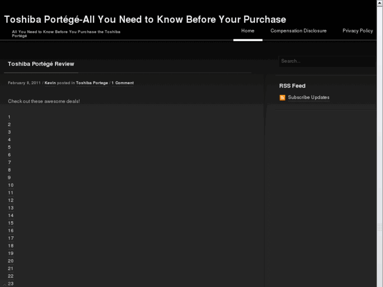Click the orange RSS feed icon

282,97
